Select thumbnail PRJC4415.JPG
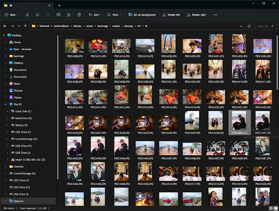 (x=121, y=95)
